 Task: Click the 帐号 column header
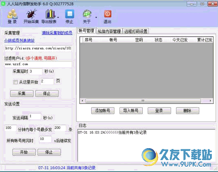click(113, 40)
